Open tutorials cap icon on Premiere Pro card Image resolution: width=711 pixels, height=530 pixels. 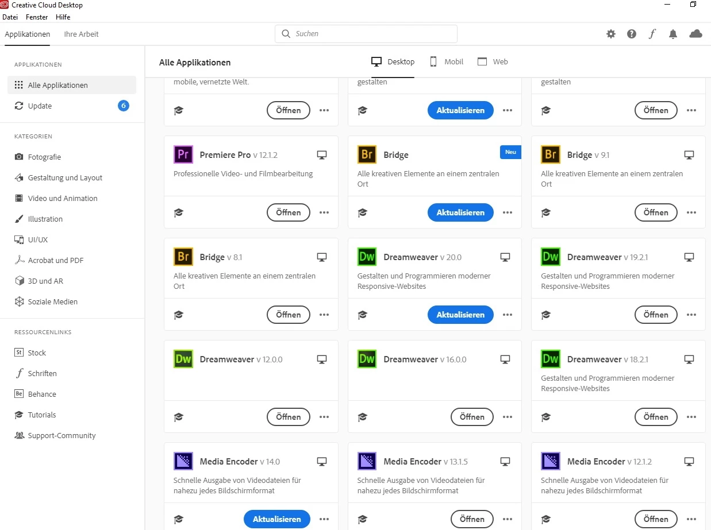point(179,212)
